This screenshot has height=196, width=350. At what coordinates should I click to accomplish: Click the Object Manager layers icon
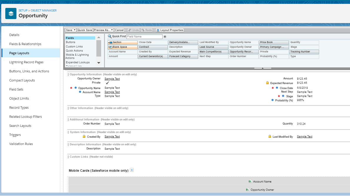coord(11,13)
